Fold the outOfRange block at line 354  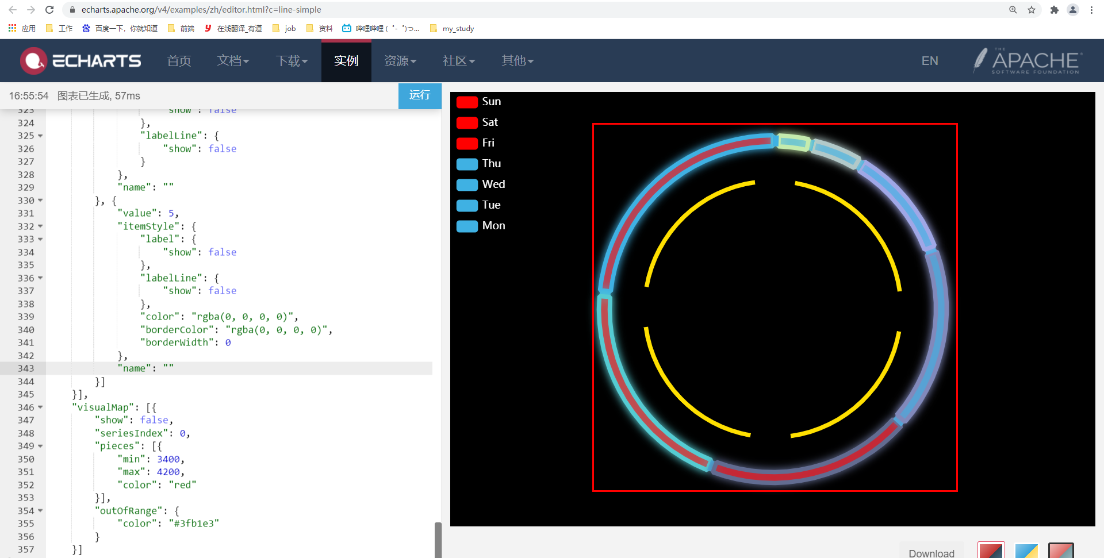click(40, 511)
